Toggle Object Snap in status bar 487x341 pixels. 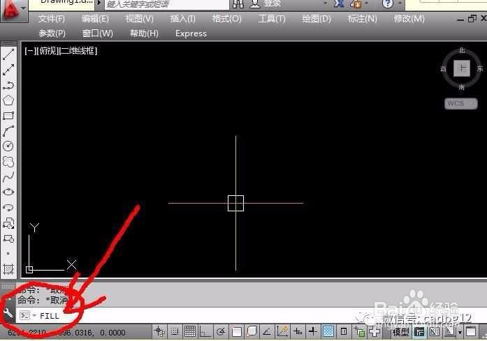pos(236,332)
